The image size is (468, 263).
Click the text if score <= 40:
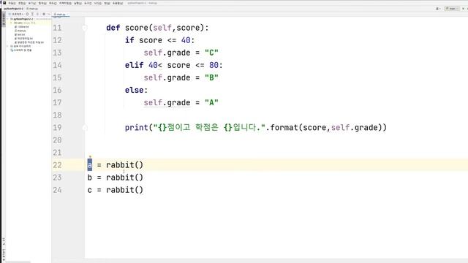159,40
